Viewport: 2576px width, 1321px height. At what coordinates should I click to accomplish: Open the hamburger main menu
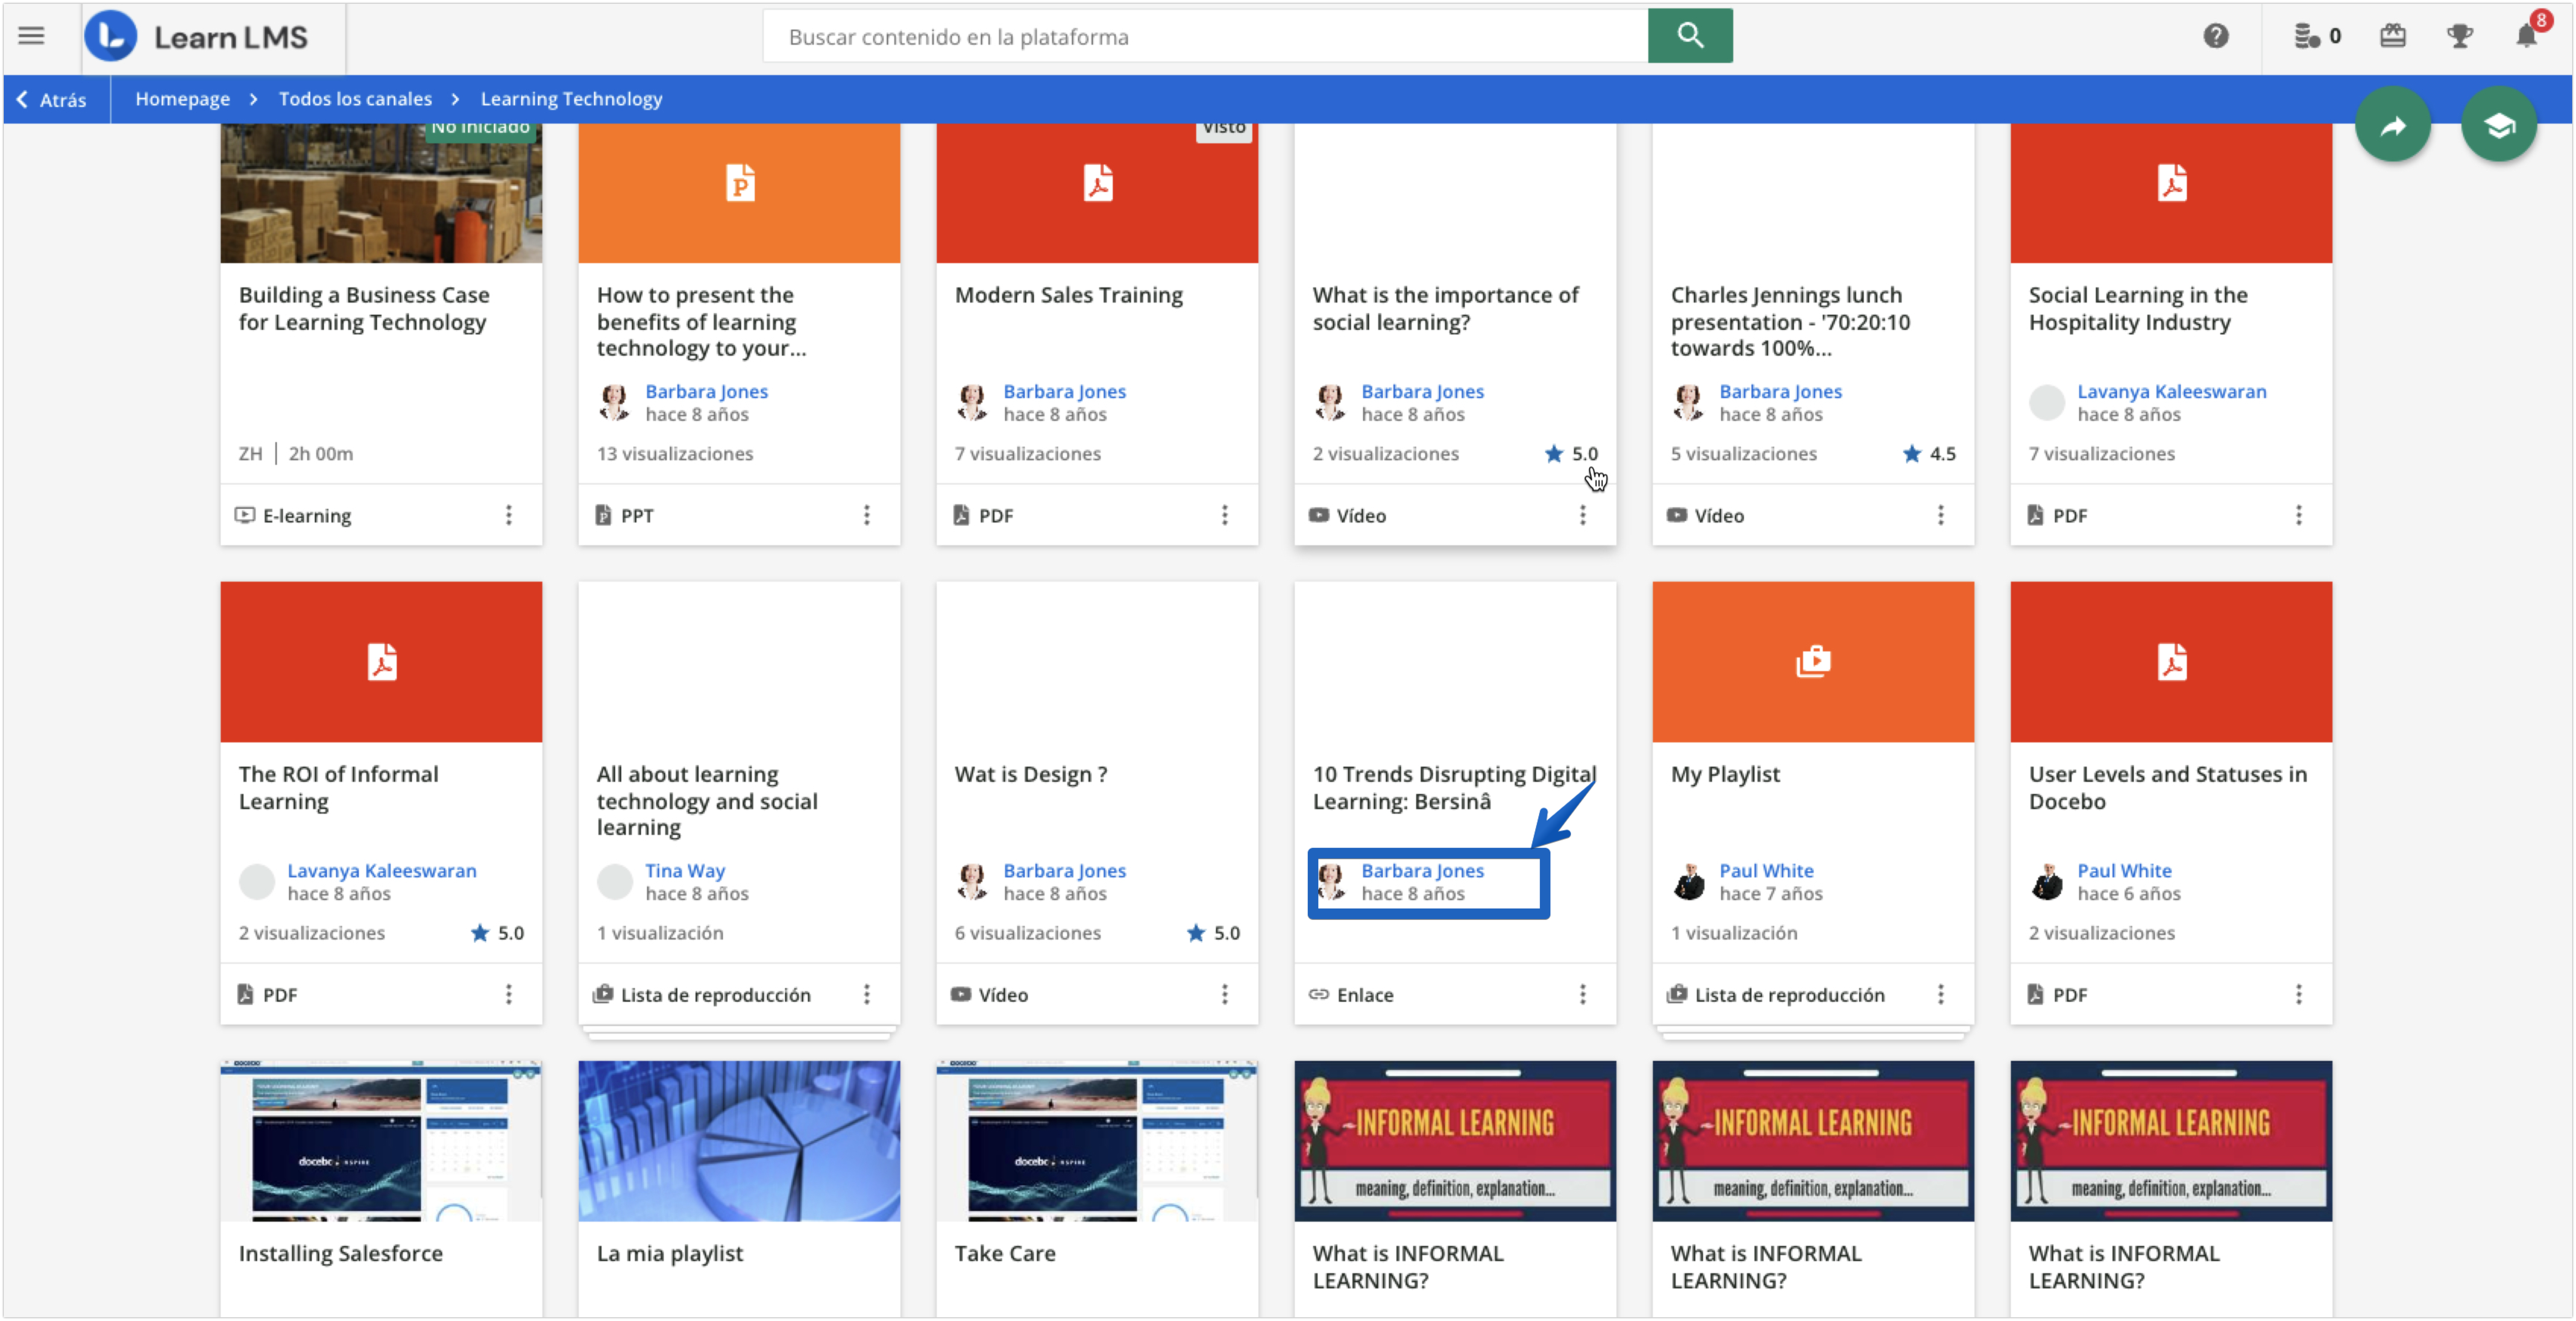(x=31, y=36)
